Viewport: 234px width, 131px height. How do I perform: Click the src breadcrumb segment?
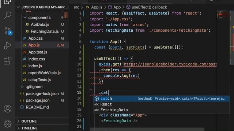tap(76, 7)
